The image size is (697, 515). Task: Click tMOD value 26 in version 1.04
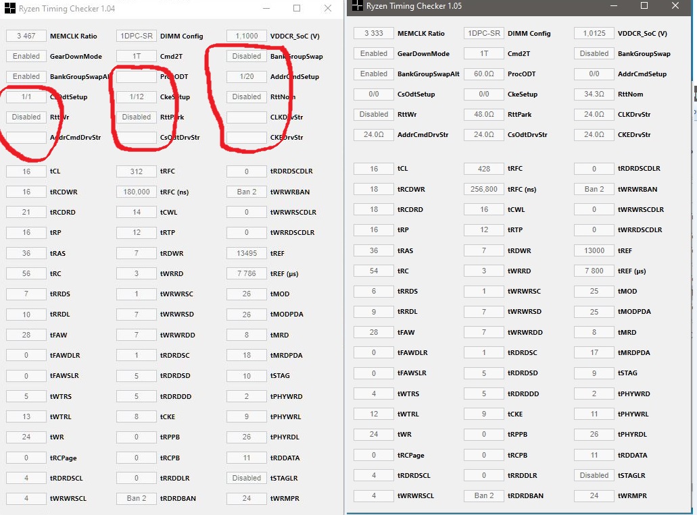tap(247, 294)
